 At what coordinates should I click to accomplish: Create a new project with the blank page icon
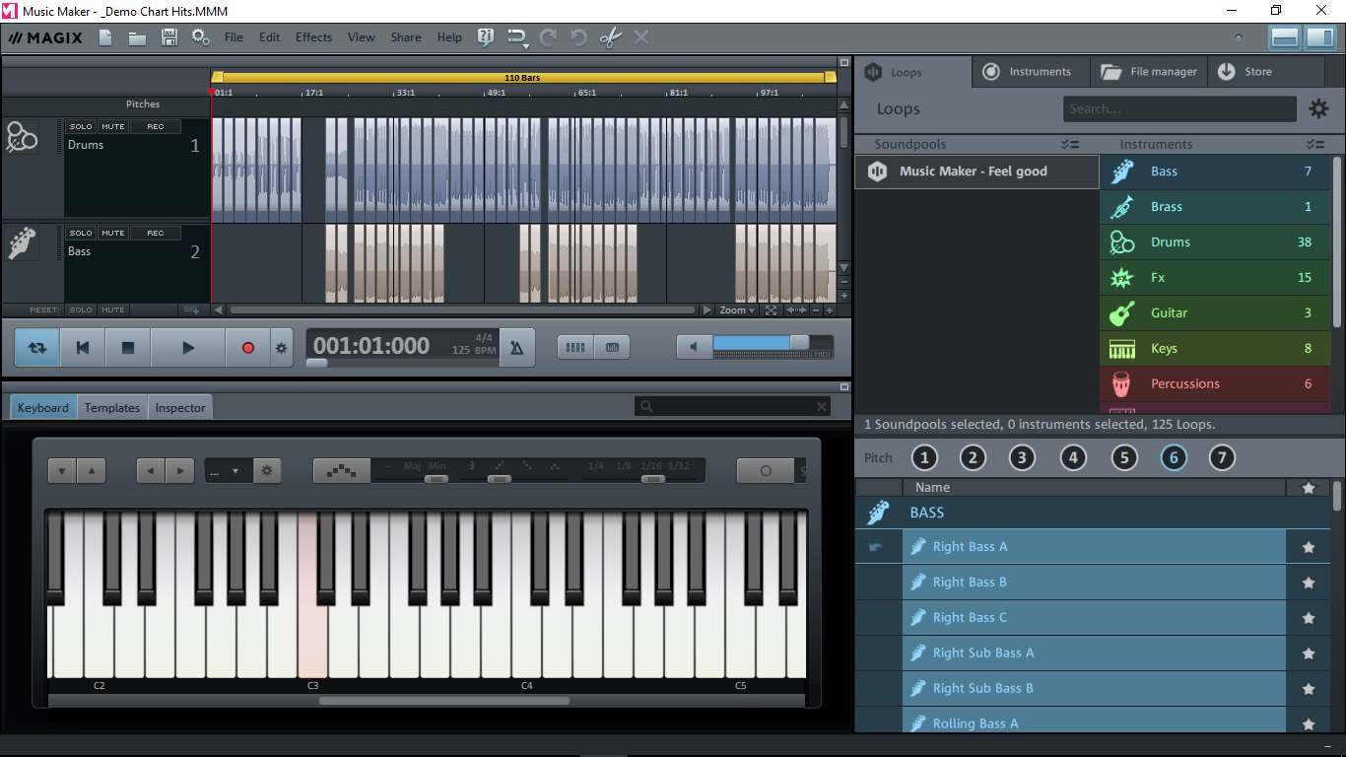click(x=105, y=37)
